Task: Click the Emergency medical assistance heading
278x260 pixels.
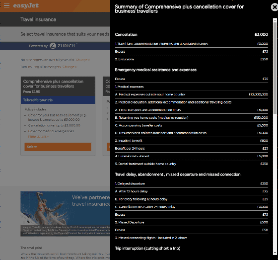Action: (156, 70)
